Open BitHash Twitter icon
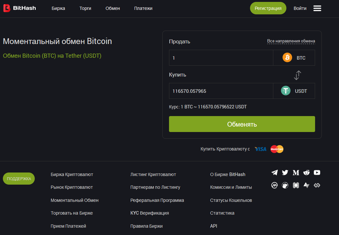339x235 pixels. (x=285, y=172)
